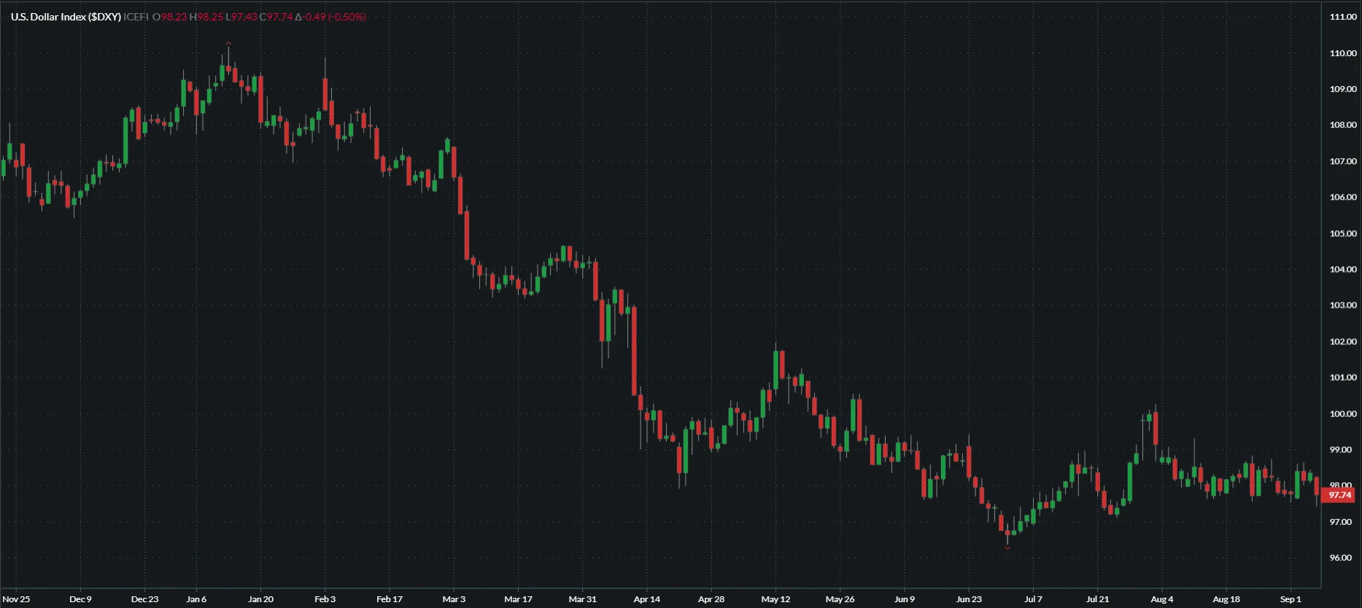Select the high value 98.25 in header

click(210, 17)
